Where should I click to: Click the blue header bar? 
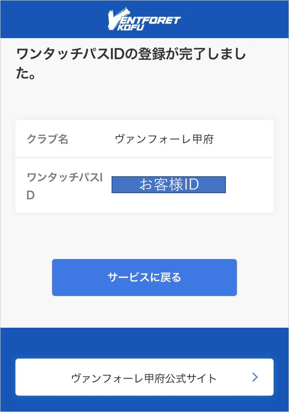(144, 19)
